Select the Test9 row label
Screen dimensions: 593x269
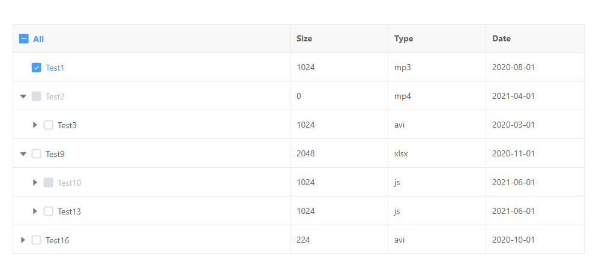pos(55,154)
